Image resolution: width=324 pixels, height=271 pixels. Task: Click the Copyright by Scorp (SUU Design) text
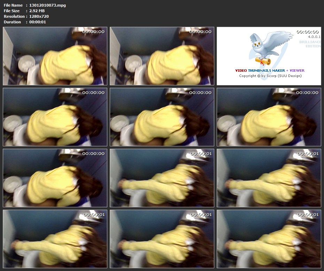point(270,76)
